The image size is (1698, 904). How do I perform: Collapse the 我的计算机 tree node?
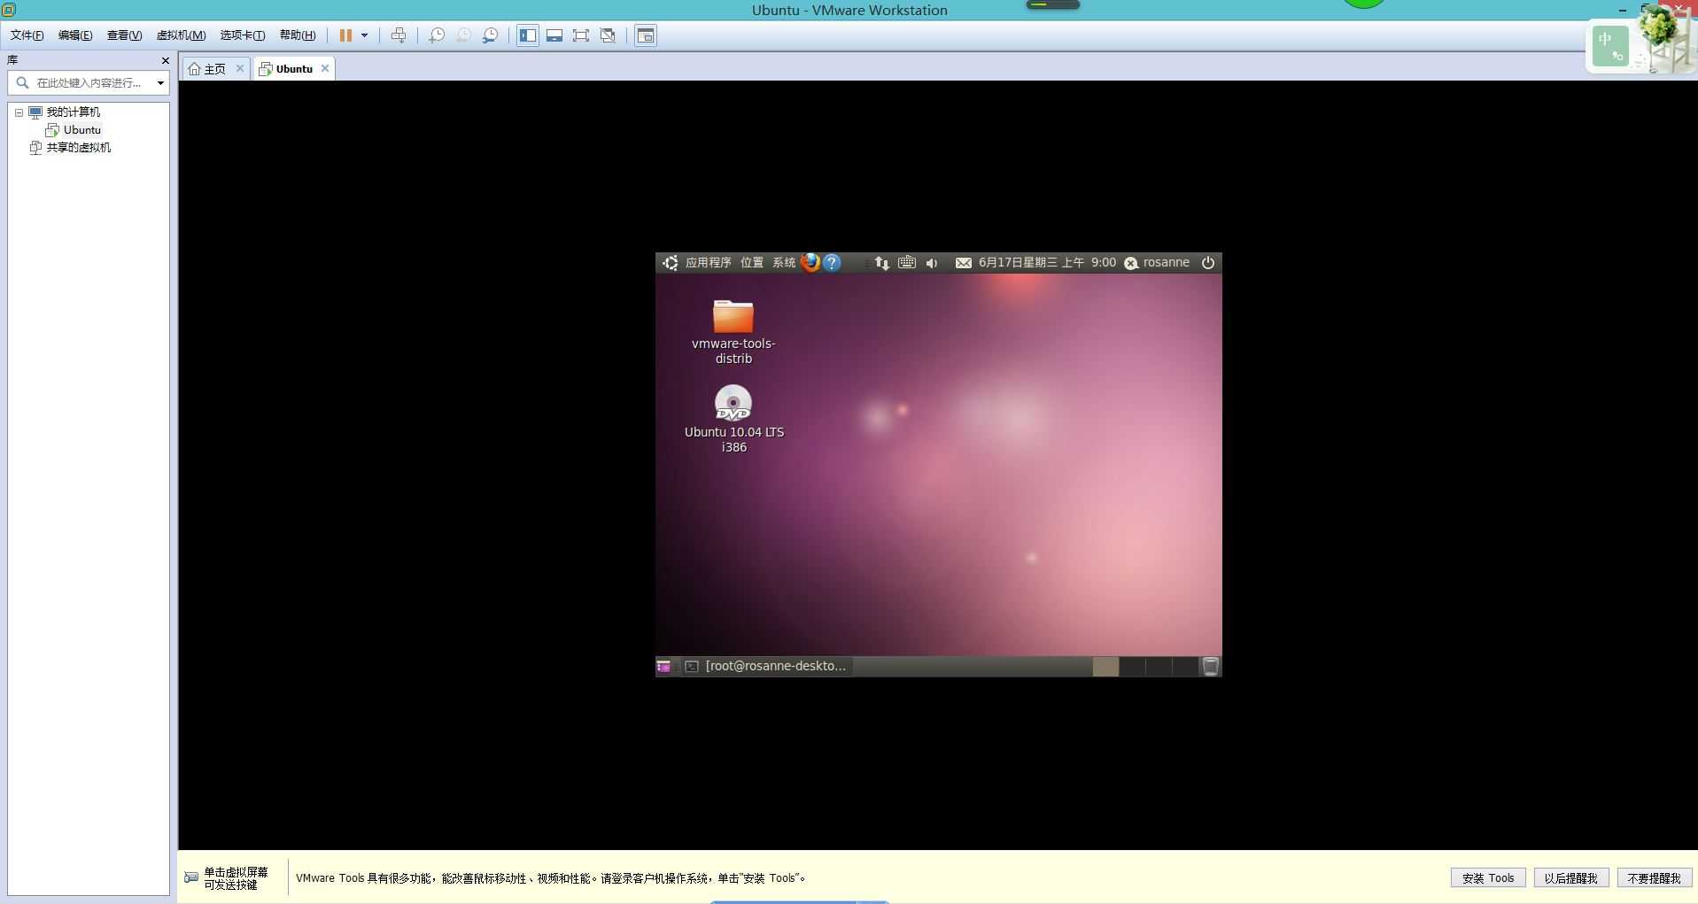pyautogui.click(x=19, y=112)
